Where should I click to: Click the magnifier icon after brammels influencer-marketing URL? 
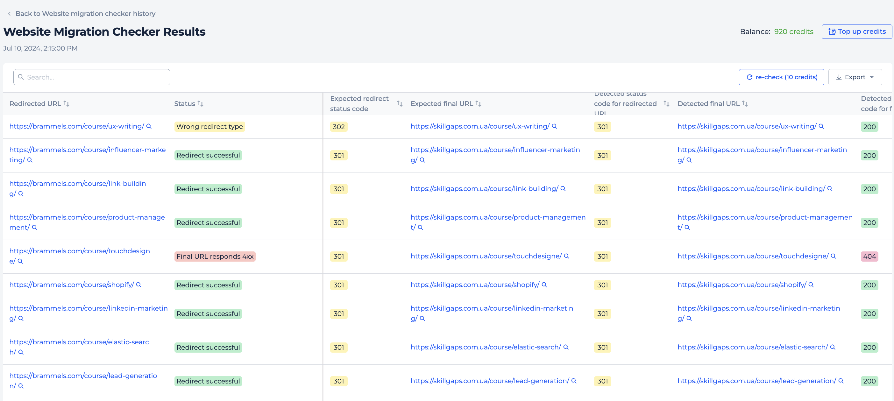click(x=30, y=160)
